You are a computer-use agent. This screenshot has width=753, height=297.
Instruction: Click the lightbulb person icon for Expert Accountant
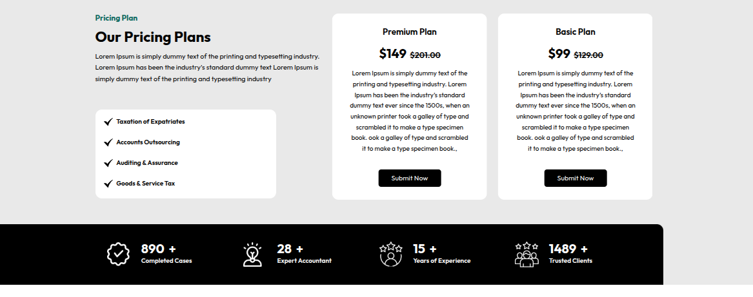coord(253,254)
